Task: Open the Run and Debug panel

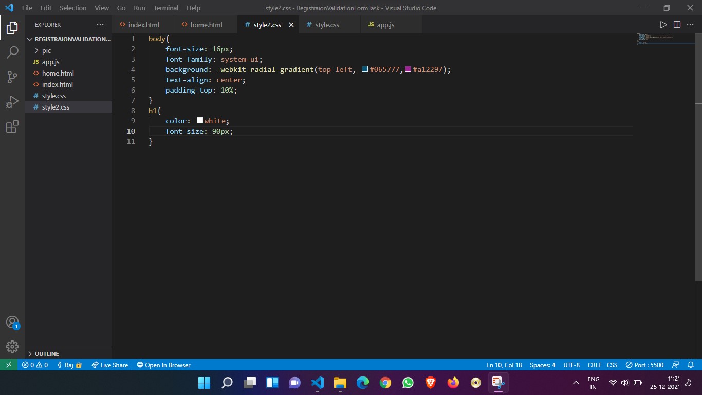Action: (x=12, y=101)
